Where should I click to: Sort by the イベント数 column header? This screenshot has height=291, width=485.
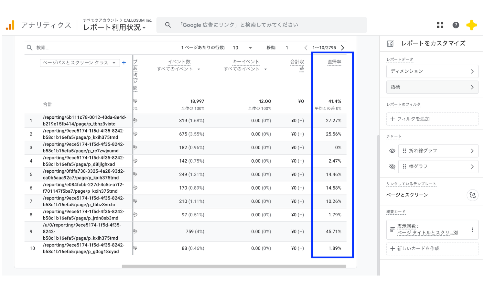pos(179,62)
